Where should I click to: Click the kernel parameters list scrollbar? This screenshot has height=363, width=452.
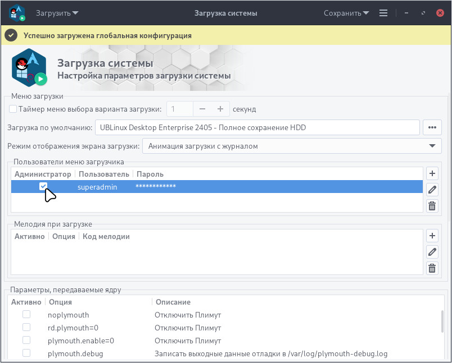coord(442,321)
